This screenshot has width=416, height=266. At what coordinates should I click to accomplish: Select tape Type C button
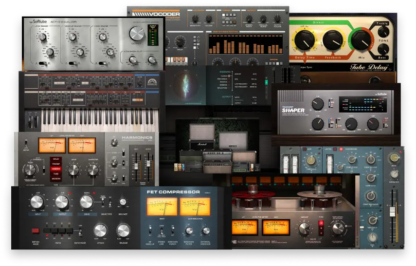[321, 233]
